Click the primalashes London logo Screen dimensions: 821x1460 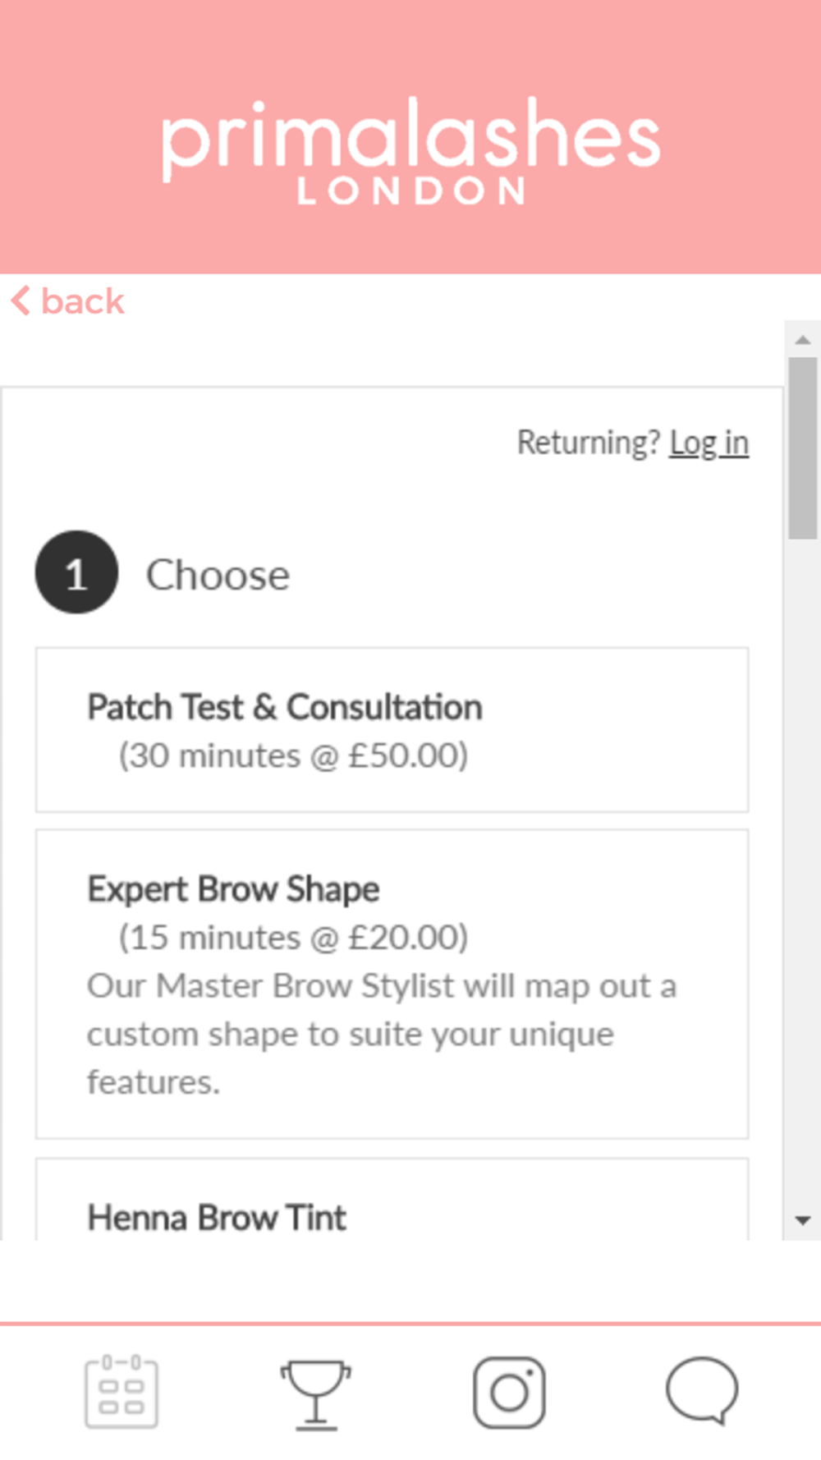click(410, 149)
